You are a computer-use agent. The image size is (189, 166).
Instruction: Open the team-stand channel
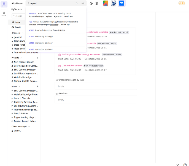point(18,41)
